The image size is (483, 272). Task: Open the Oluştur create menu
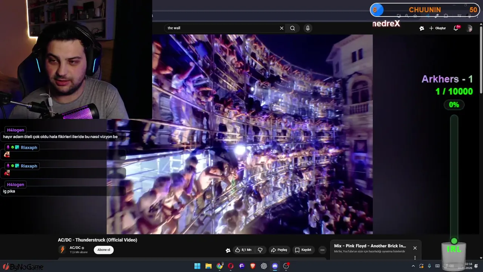437,28
